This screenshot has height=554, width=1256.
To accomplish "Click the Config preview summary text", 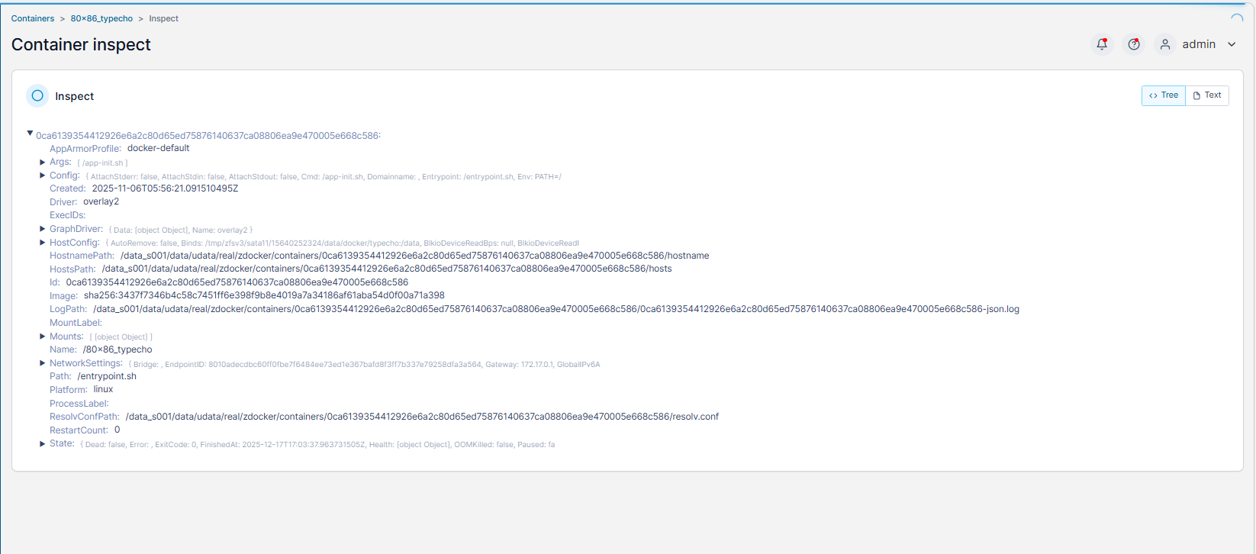I will click(324, 176).
